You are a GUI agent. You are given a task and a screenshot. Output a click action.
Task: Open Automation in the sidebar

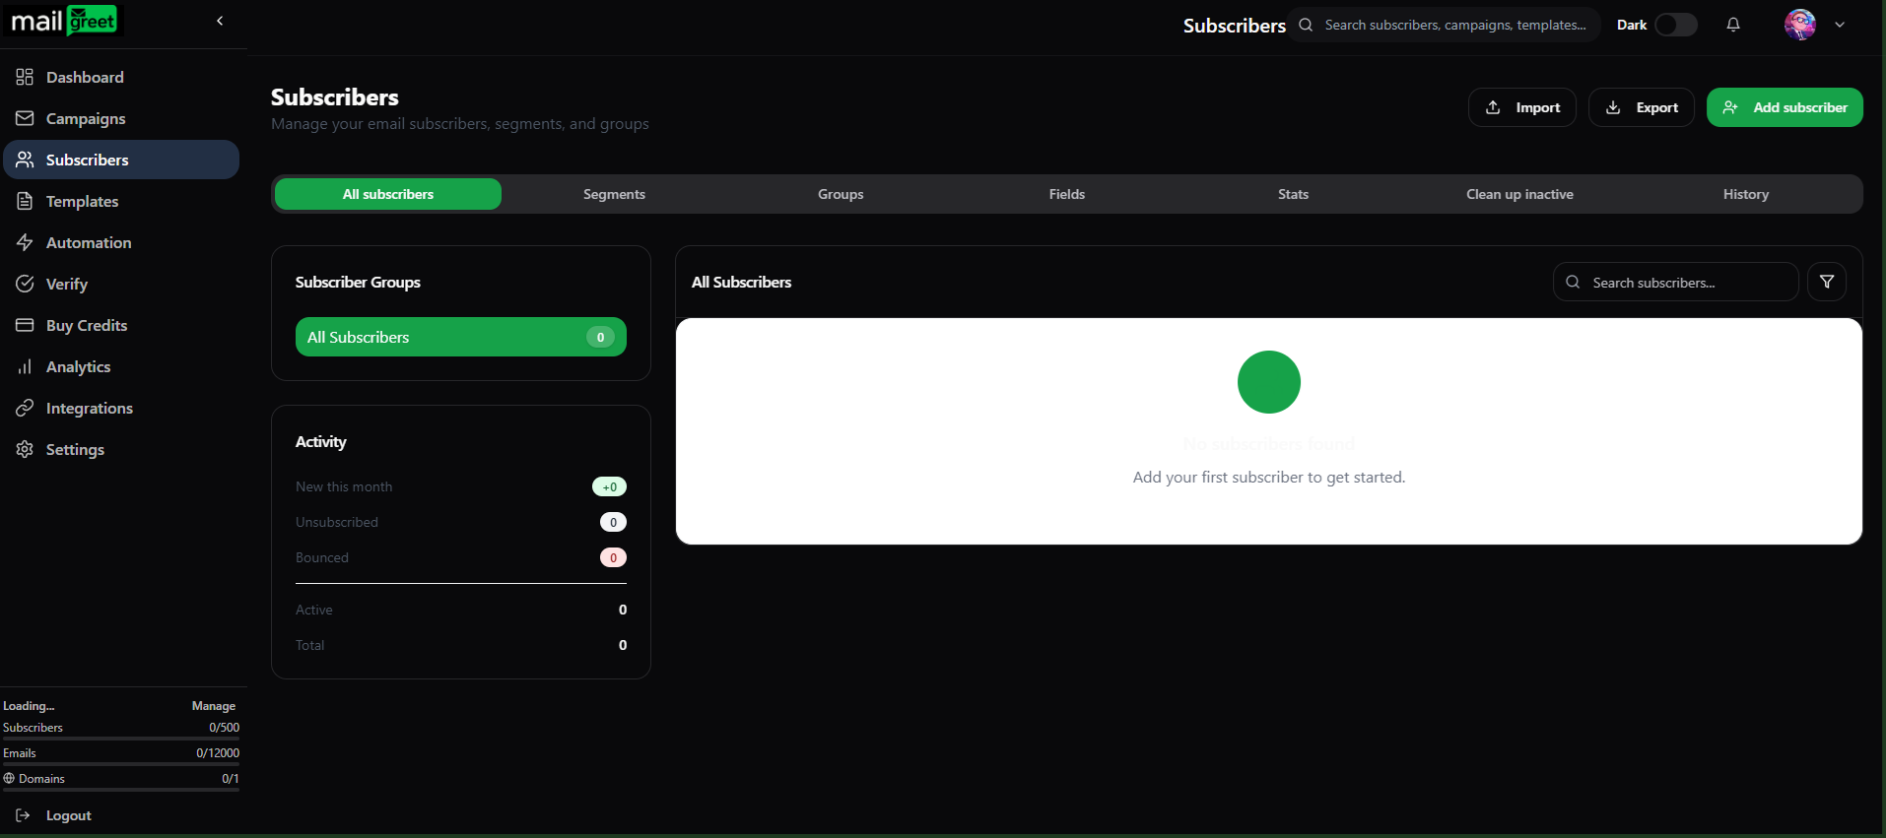click(x=121, y=242)
